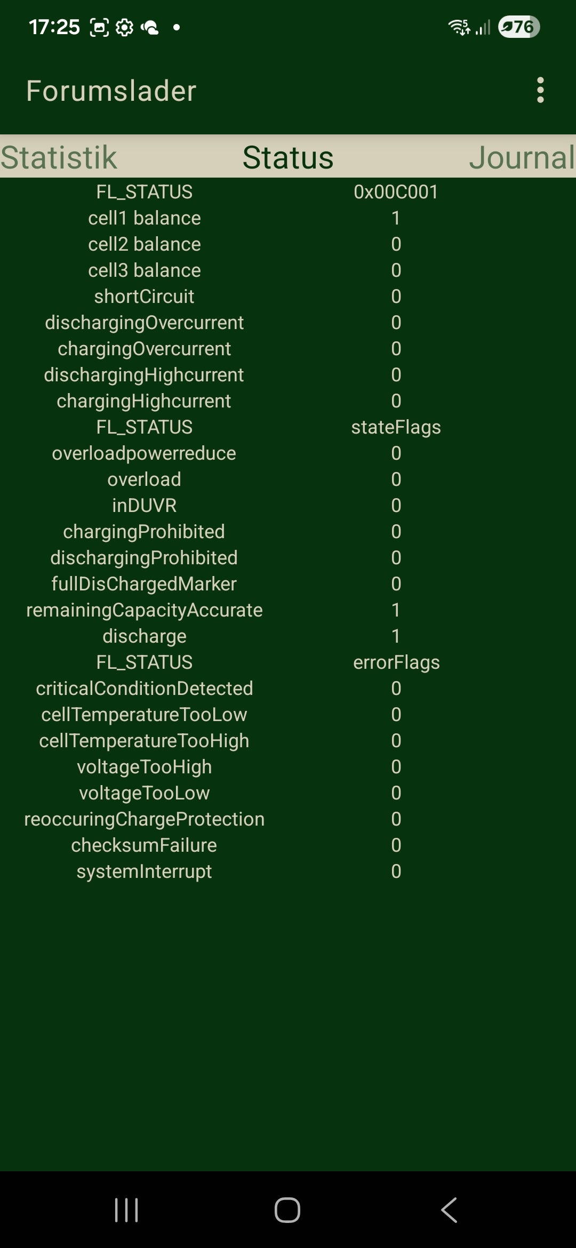Tap the stateFlags header value
The width and height of the screenshot is (576, 1248).
click(x=396, y=427)
